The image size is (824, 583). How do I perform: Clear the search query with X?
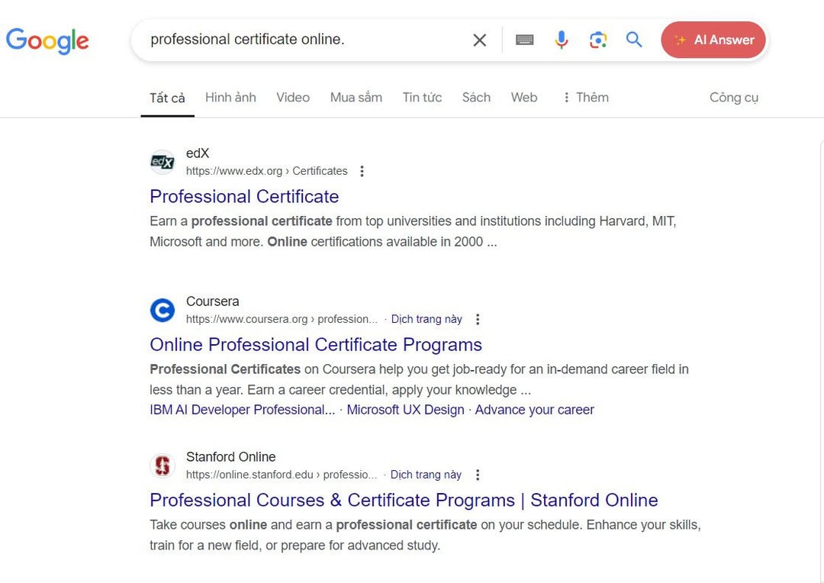pos(479,40)
